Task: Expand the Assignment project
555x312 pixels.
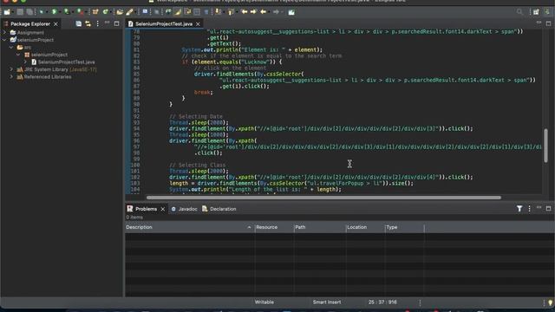Action: [4, 33]
